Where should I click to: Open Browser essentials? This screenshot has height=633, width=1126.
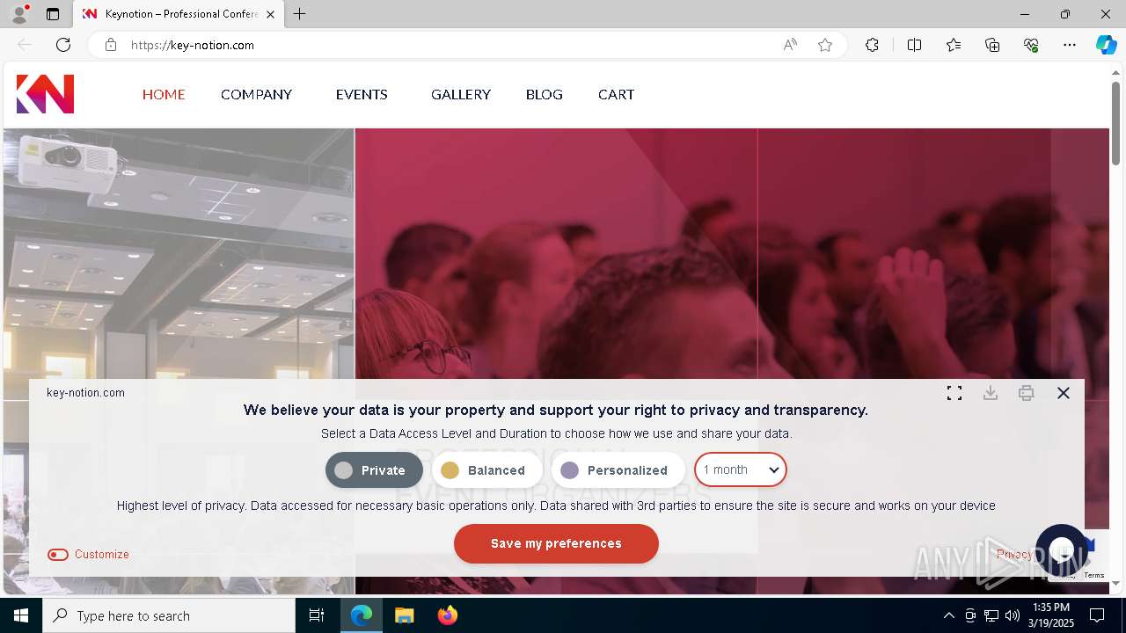1031,45
